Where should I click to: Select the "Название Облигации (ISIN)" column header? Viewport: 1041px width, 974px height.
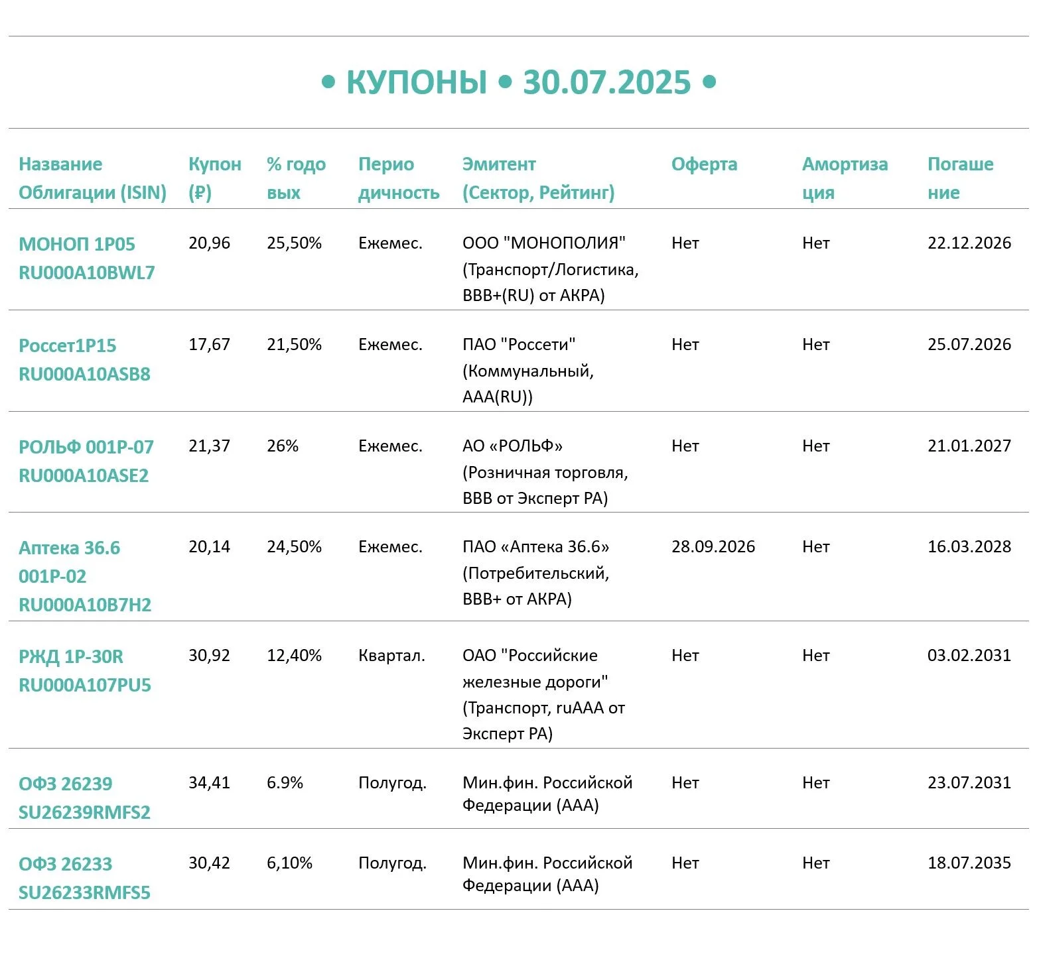pos(92,178)
